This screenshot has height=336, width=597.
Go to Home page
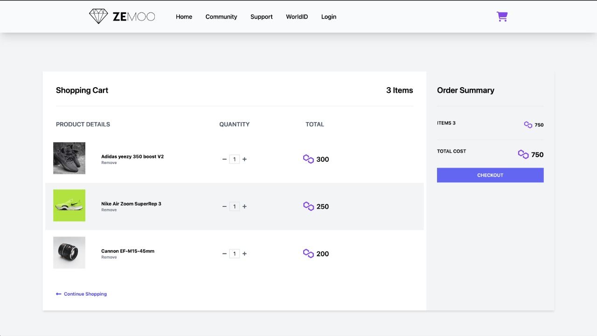[x=184, y=17]
